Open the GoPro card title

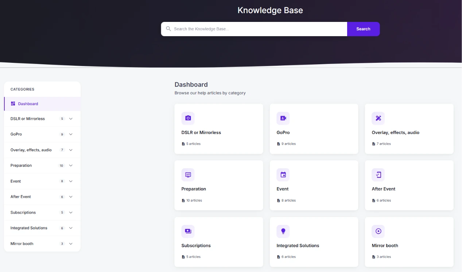point(283,133)
